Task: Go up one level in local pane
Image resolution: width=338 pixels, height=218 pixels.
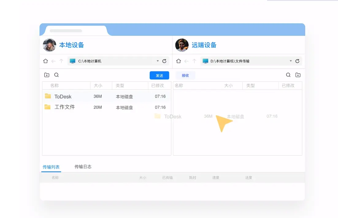Action: tap(61, 61)
